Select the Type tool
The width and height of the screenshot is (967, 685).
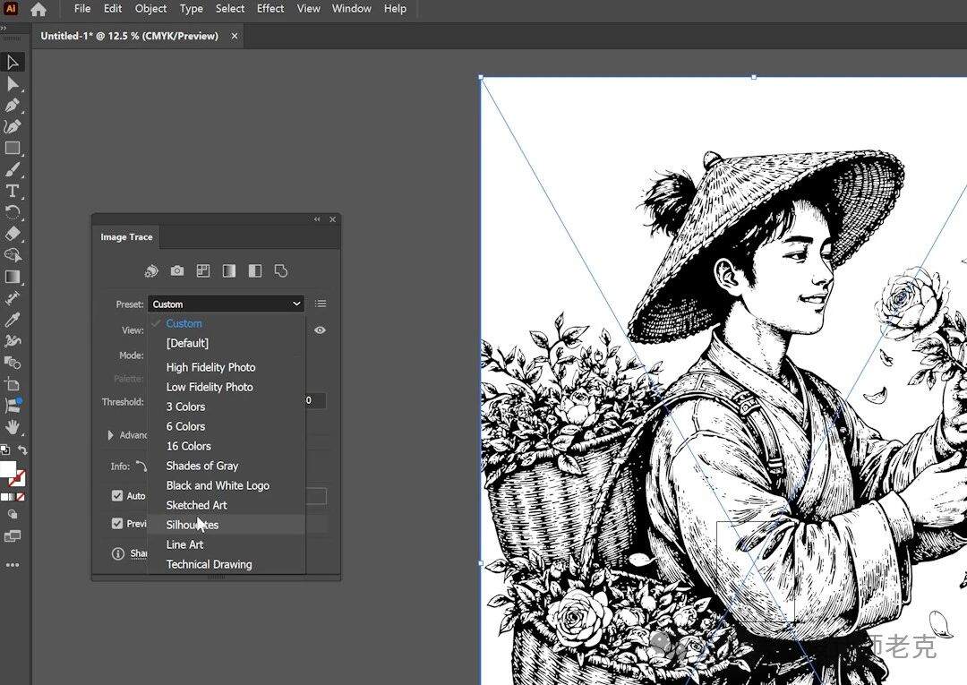pyautogui.click(x=13, y=191)
